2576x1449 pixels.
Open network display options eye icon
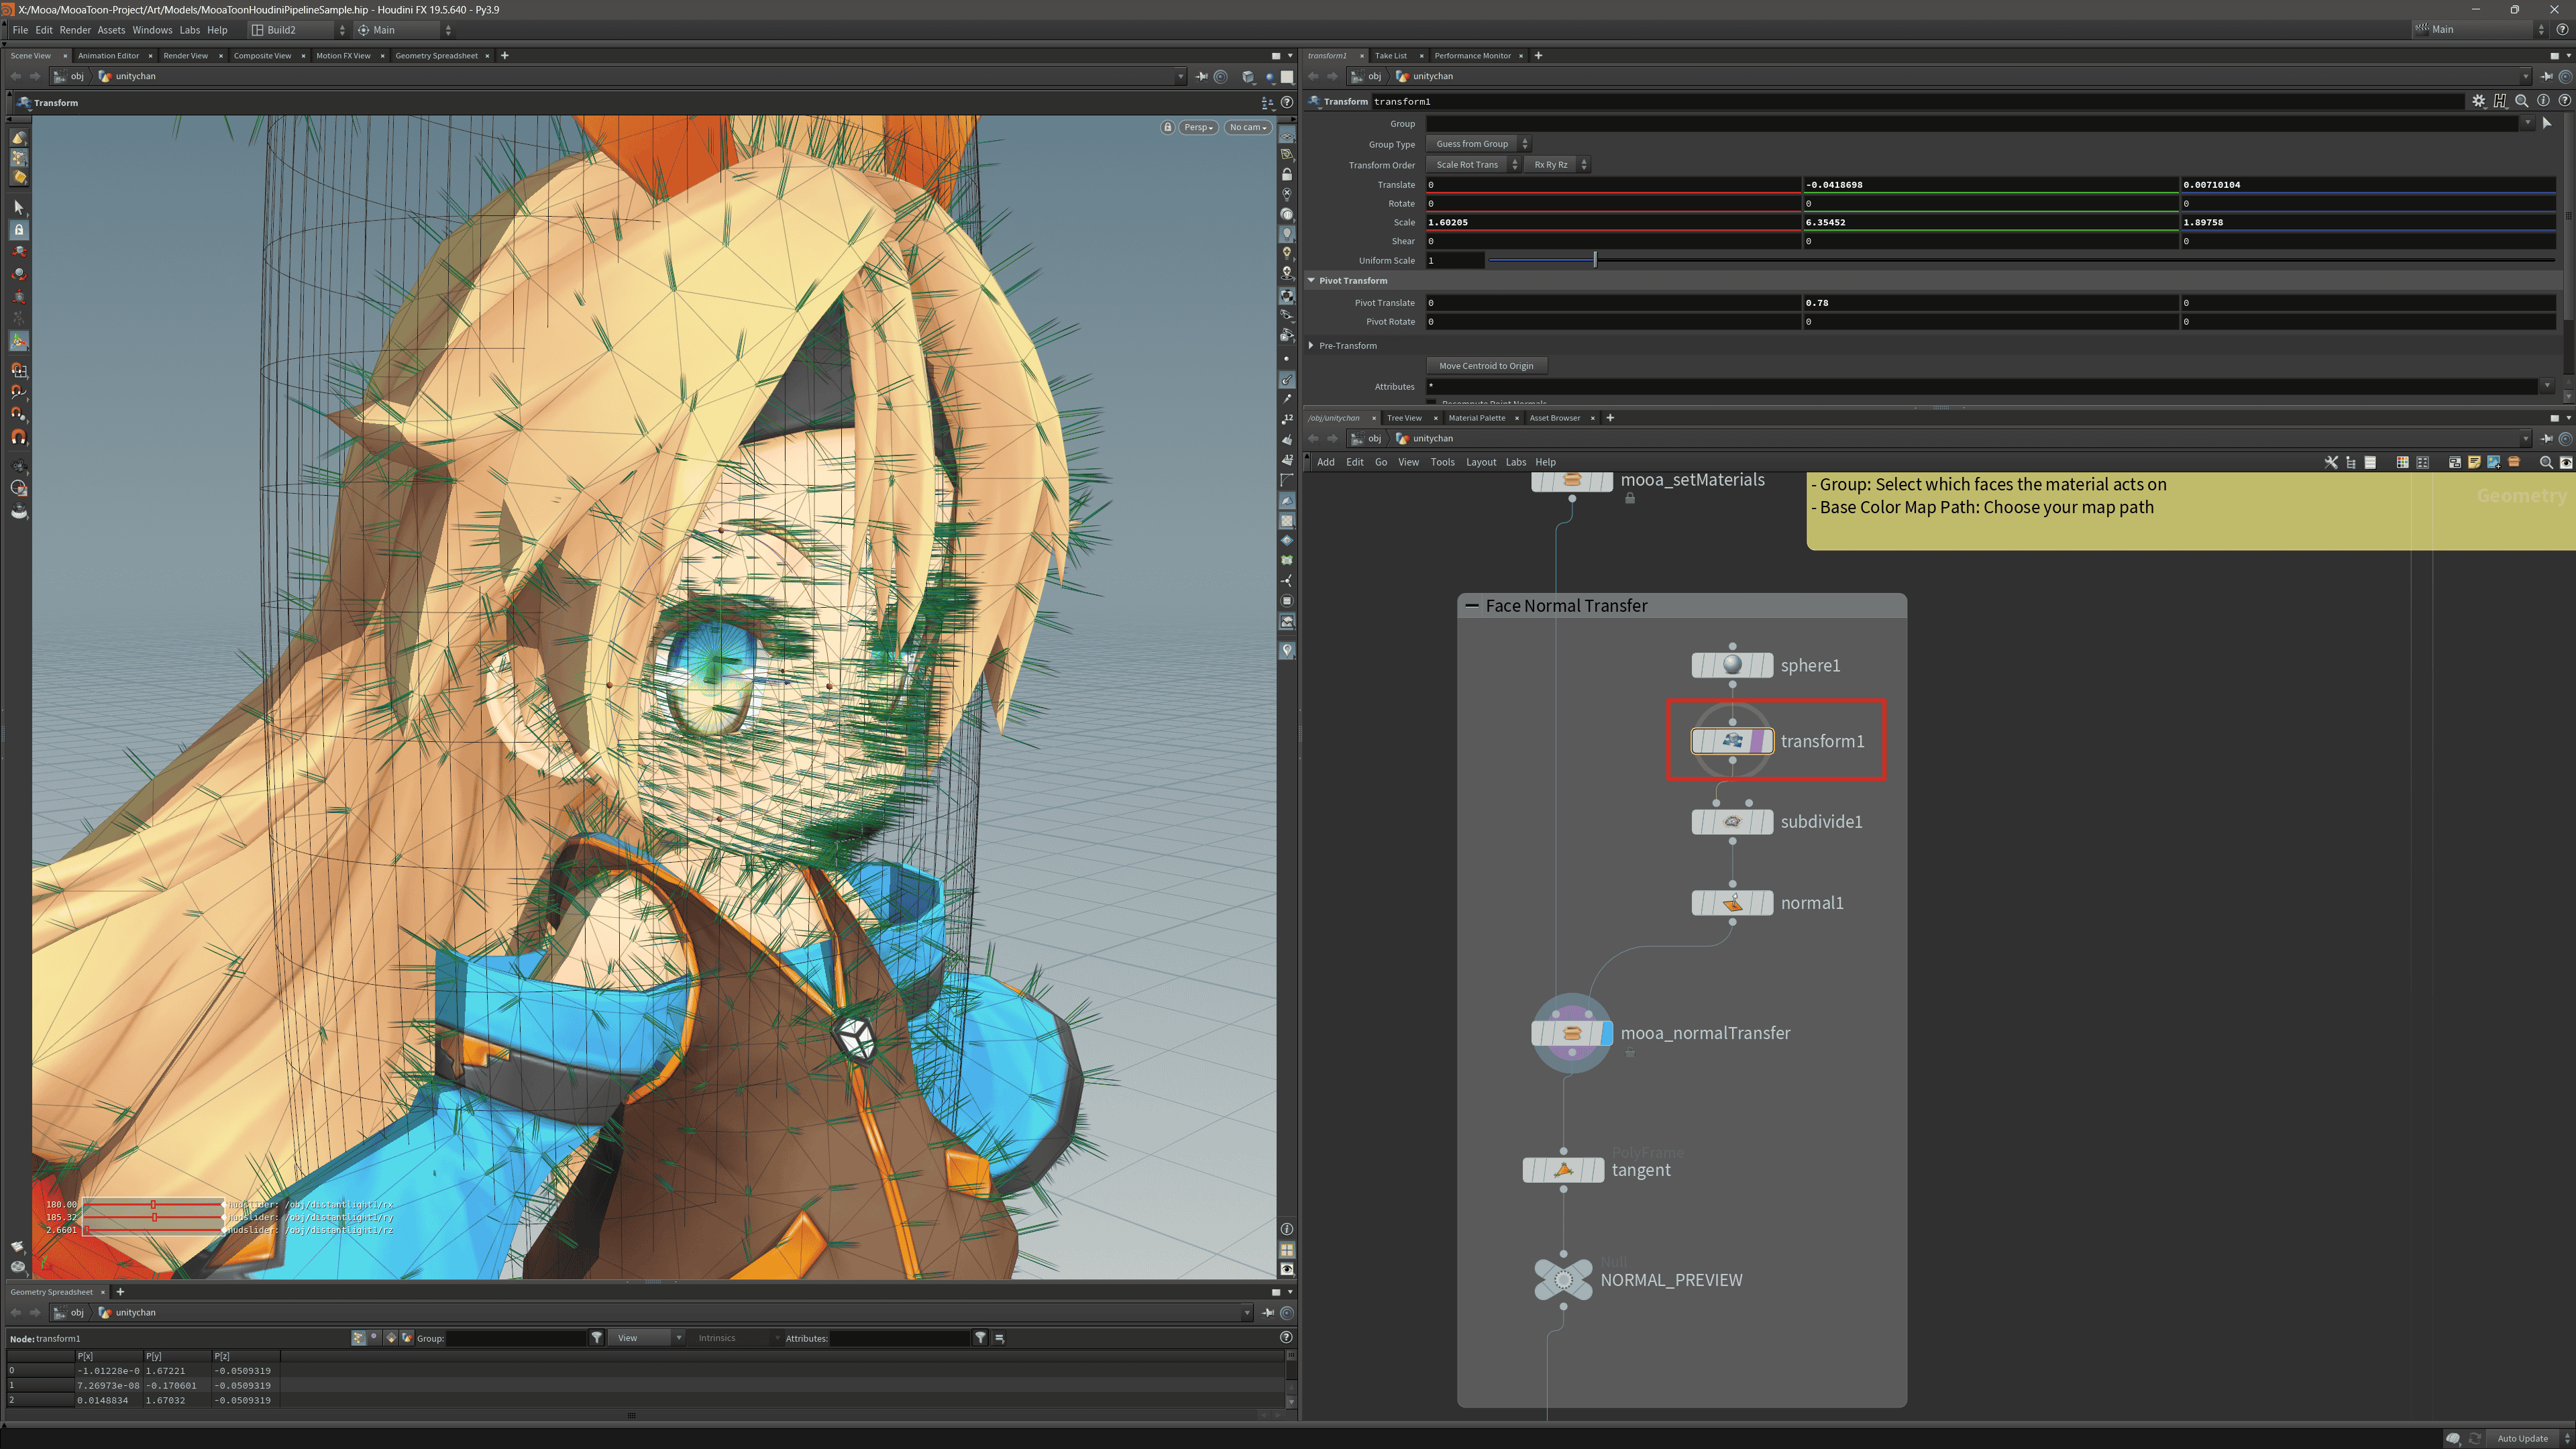[x=2566, y=462]
